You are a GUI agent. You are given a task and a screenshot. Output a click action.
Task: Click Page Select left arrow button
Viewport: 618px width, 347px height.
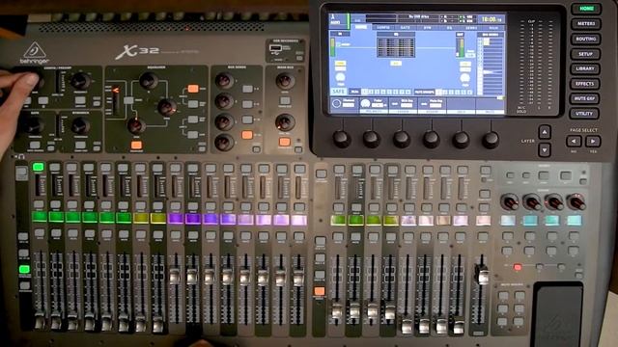[574, 141]
